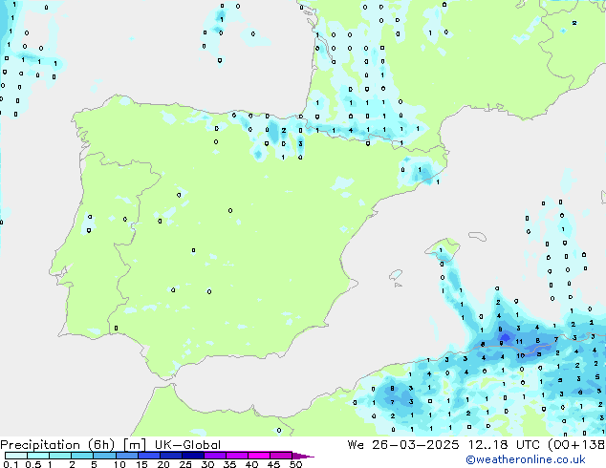
Task: Pick the 15–20 royal blue legend swatch
Action: point(149,456)
